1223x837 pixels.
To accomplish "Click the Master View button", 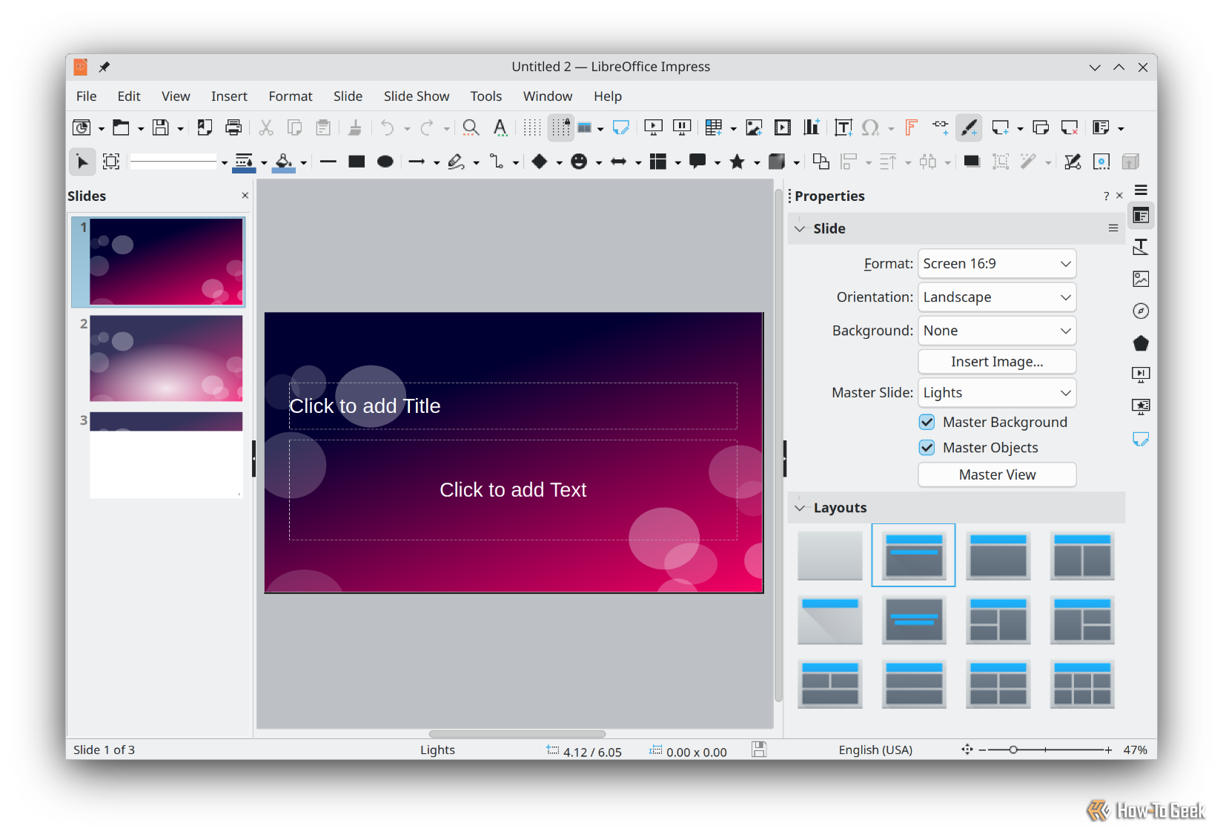I will pyautogui.click(x=996, y=474).
